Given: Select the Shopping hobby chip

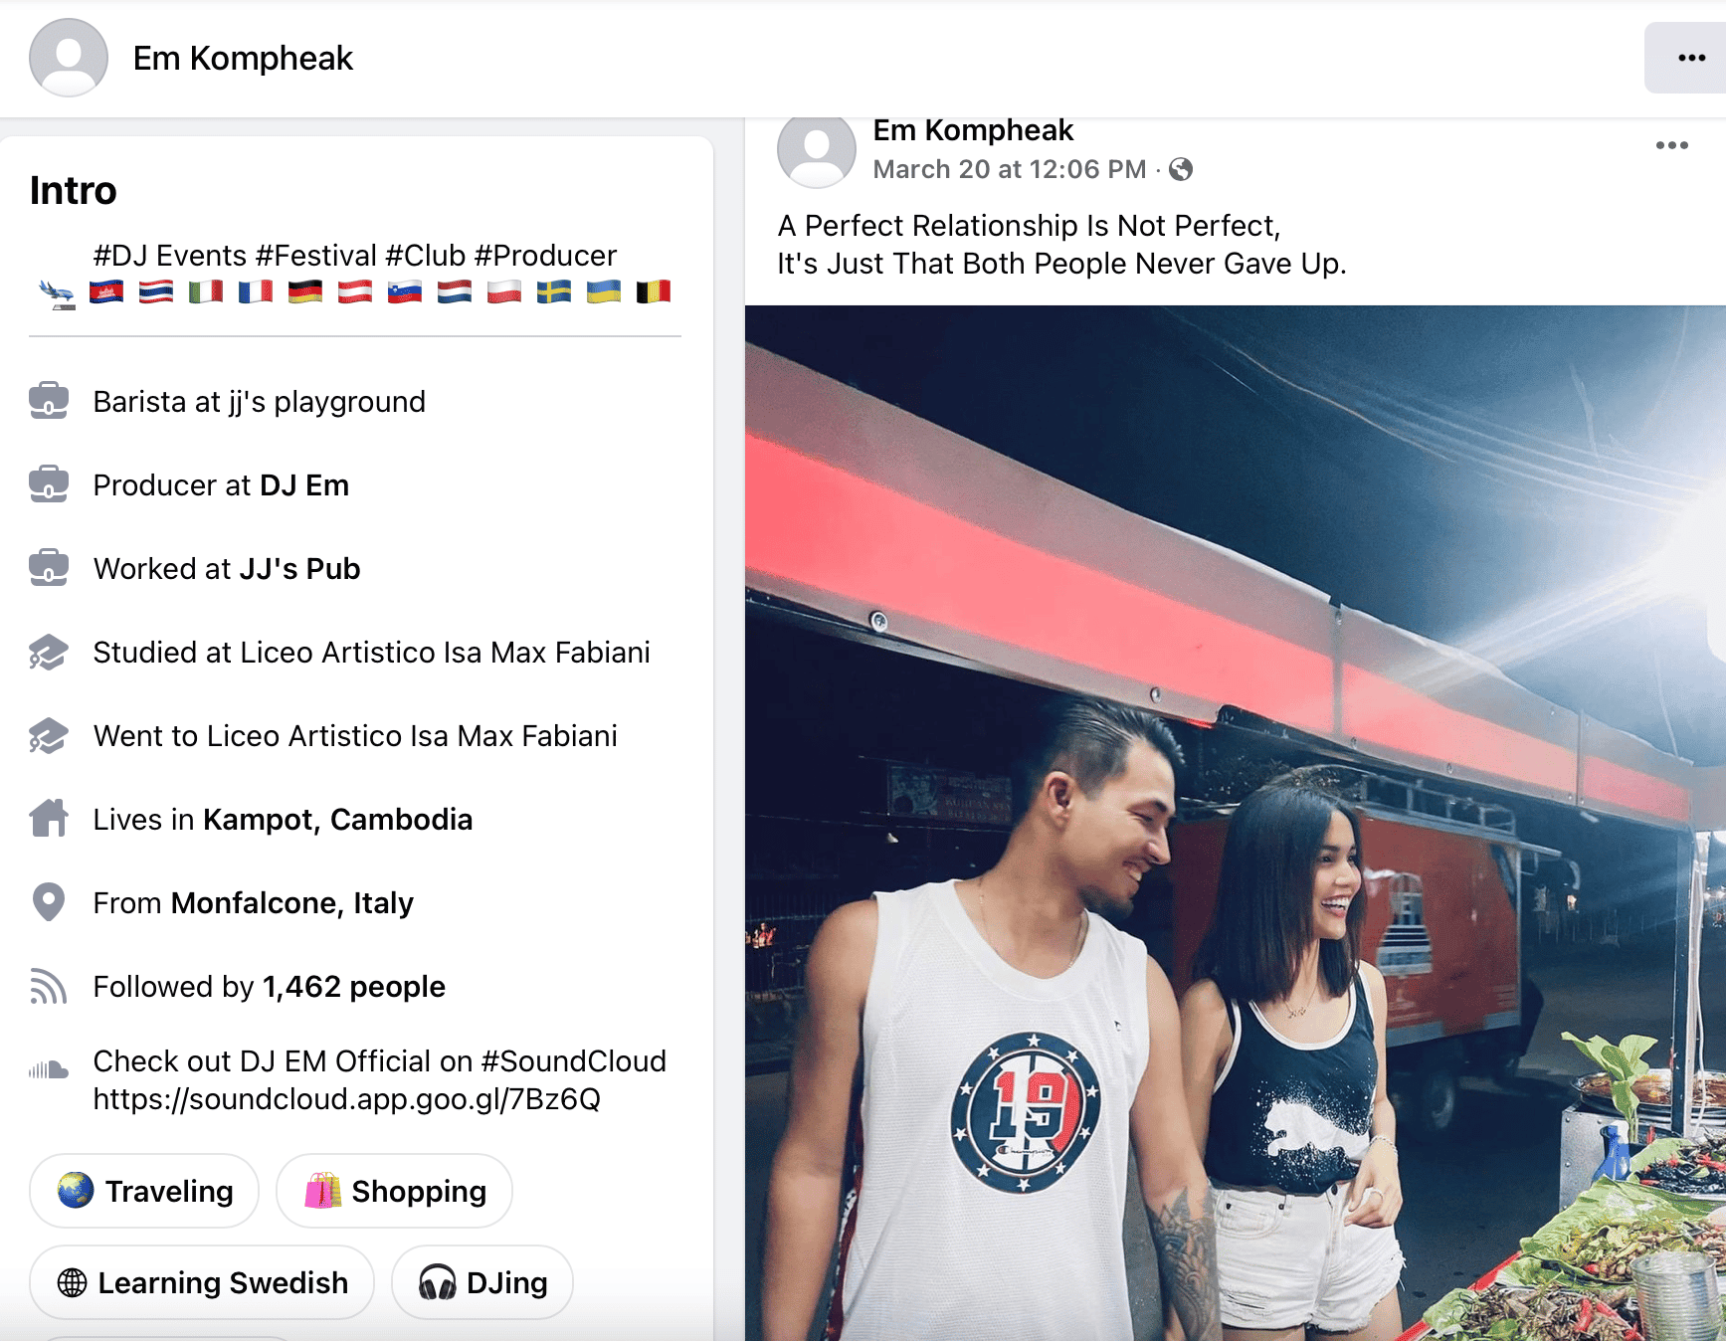Looking at the screenshot, I should click(394, 1191).
